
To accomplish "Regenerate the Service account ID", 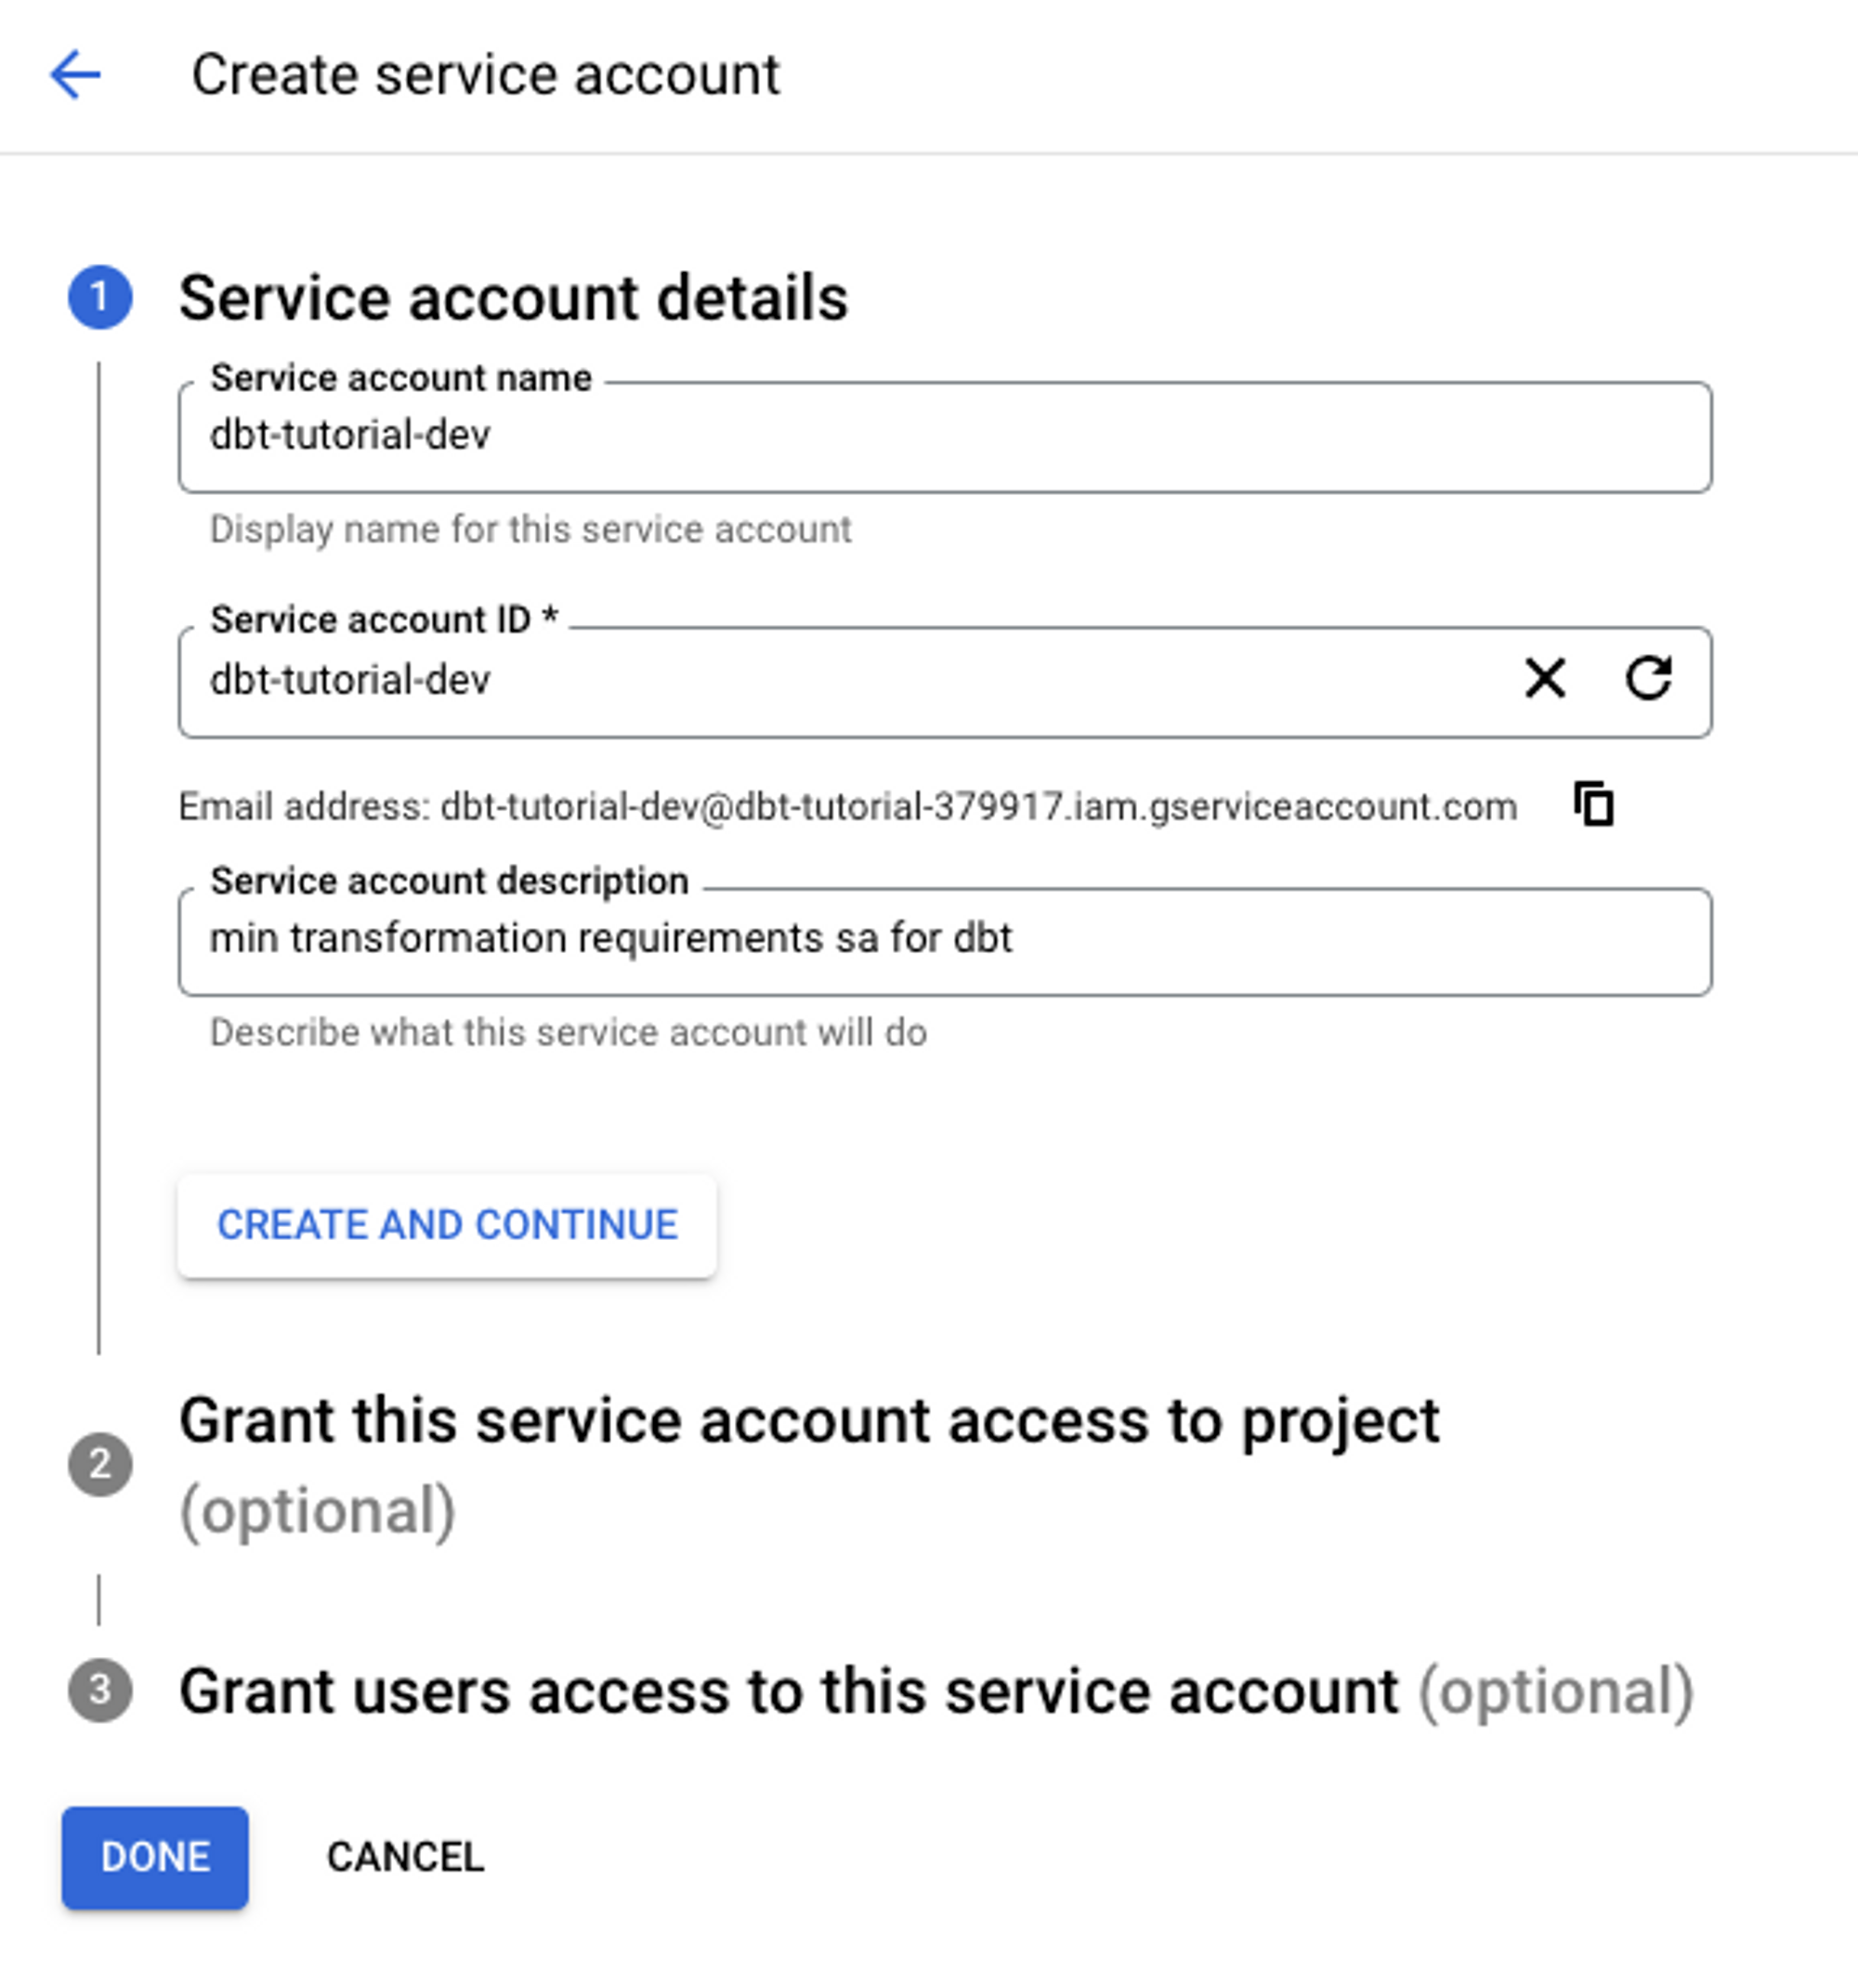I will (x=1649, y=680).
